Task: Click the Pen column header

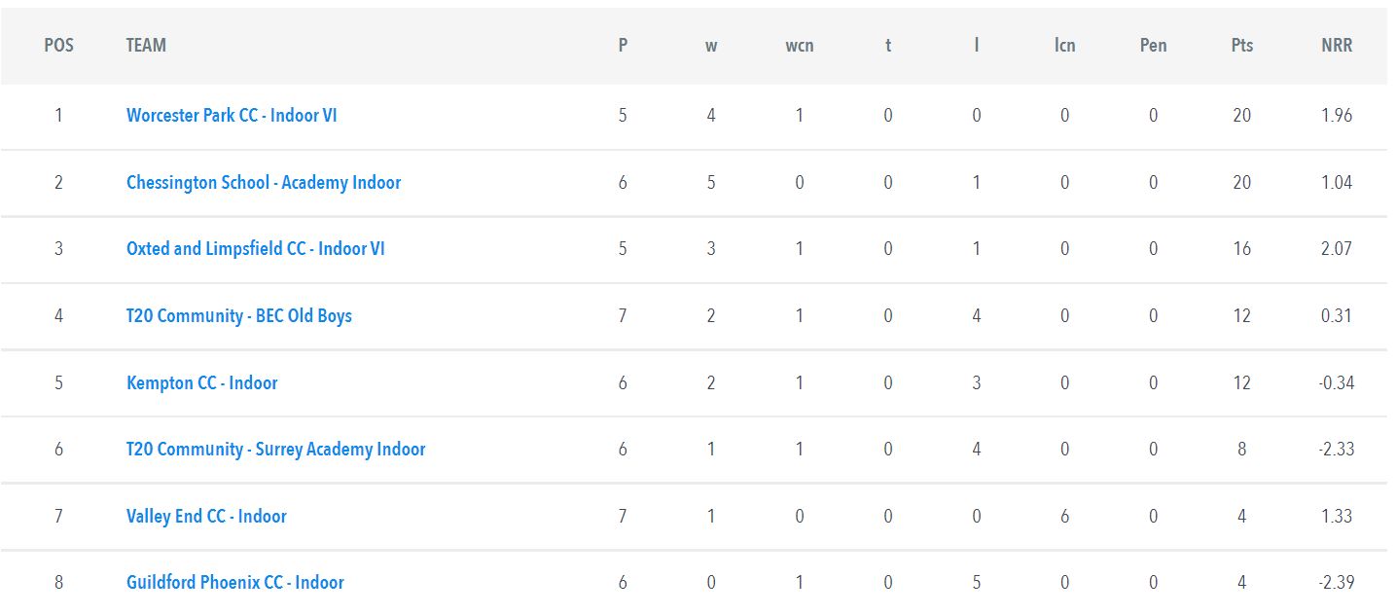Action: pos(1153,45)
